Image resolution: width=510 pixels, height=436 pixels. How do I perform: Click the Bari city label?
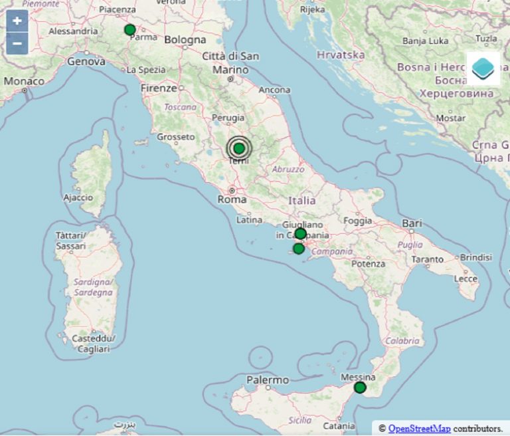[412, 224]
